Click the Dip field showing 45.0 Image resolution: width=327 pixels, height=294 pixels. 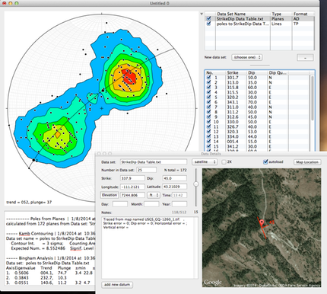click(174, 178)
